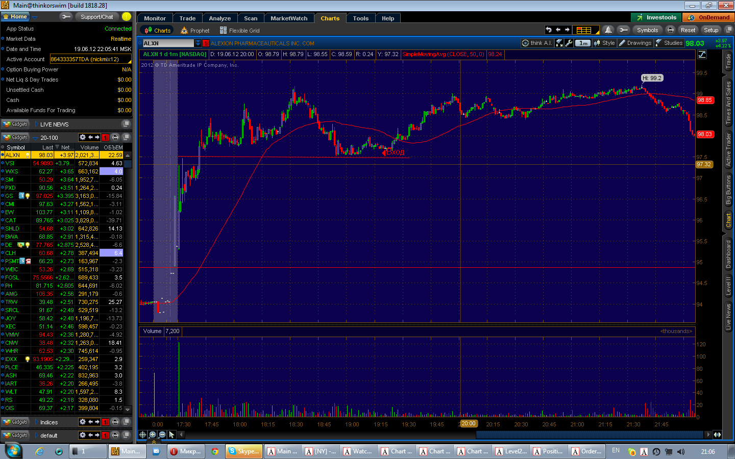
Task: Open the symbol field dropdown arrow
Action: coord(198,43)
